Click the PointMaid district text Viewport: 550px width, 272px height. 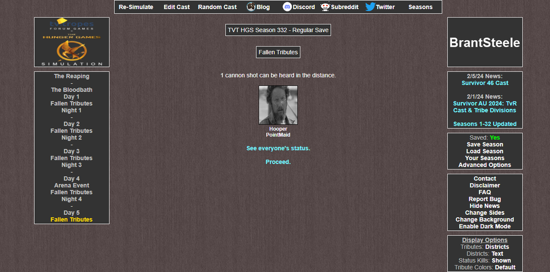pos(278,135)
